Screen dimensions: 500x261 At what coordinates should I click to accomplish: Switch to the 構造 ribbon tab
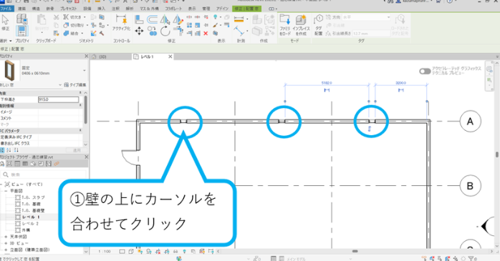[x=36, y=9]
